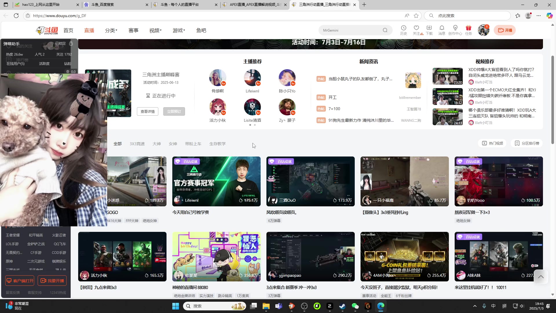Open Microsoft Teams from taskbar
The image size is (556, 313).
(x=279, y=306)
